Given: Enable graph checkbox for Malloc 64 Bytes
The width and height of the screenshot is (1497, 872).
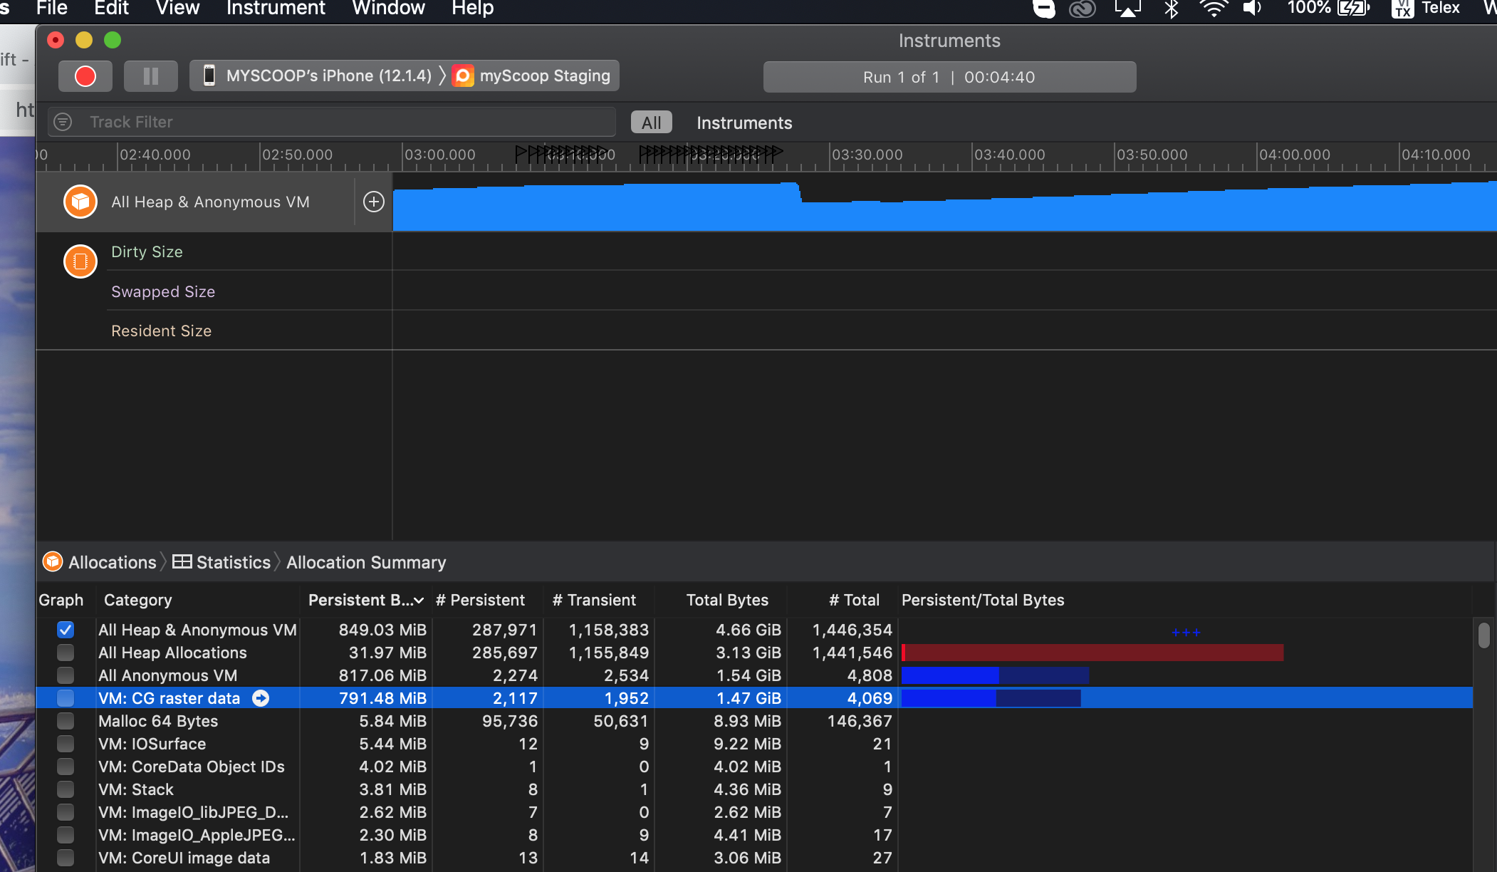Looking at the screenshot, I should click(66, 721).
